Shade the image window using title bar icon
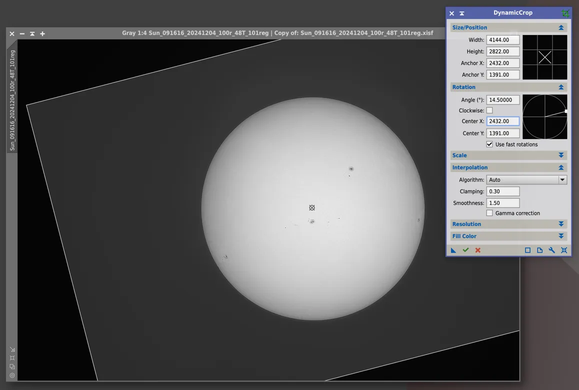The image size is (579, 390). [x=32, y=33]
